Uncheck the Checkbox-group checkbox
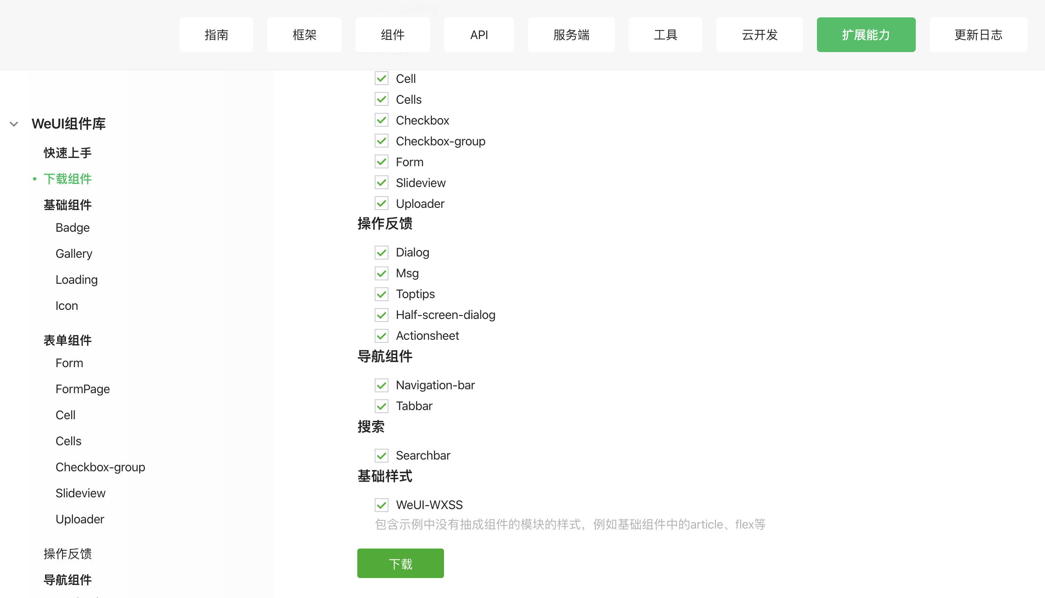 pos(381,141)
